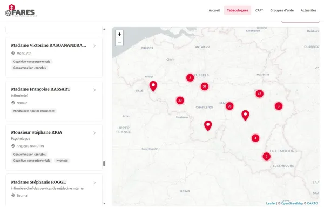Expand Monsieur Stéphane RIGA chevron
The height and width of the screenshot is (207, 324).
coord(94,133)
